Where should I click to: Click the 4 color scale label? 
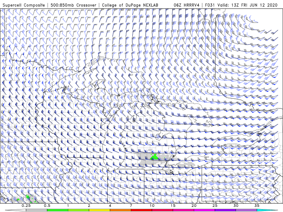[110, 206]
